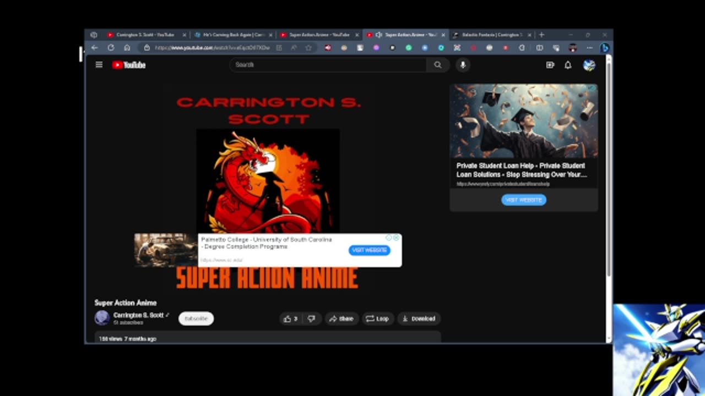
Task: Mute the playing tab via its speaker icon
Action: click(379, 35)
